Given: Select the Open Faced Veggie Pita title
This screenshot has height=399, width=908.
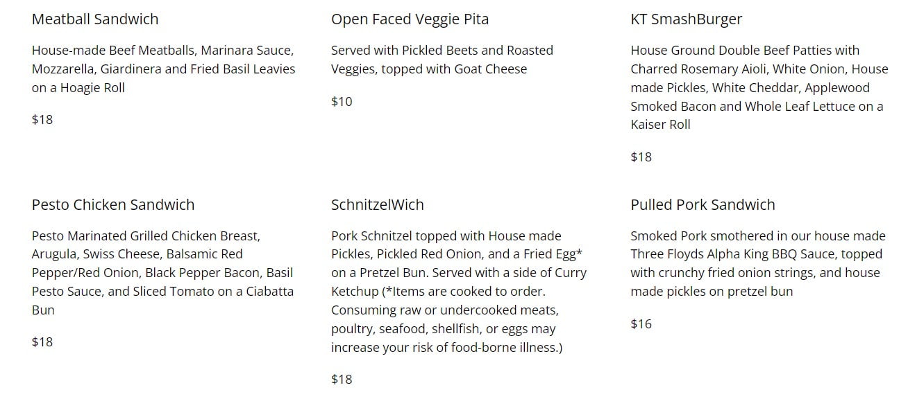Looking at the screenshot, I should click(410, 19).
